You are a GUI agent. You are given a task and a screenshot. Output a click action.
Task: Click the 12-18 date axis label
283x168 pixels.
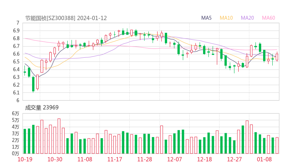pyautogui.click(x=205, y=159)
